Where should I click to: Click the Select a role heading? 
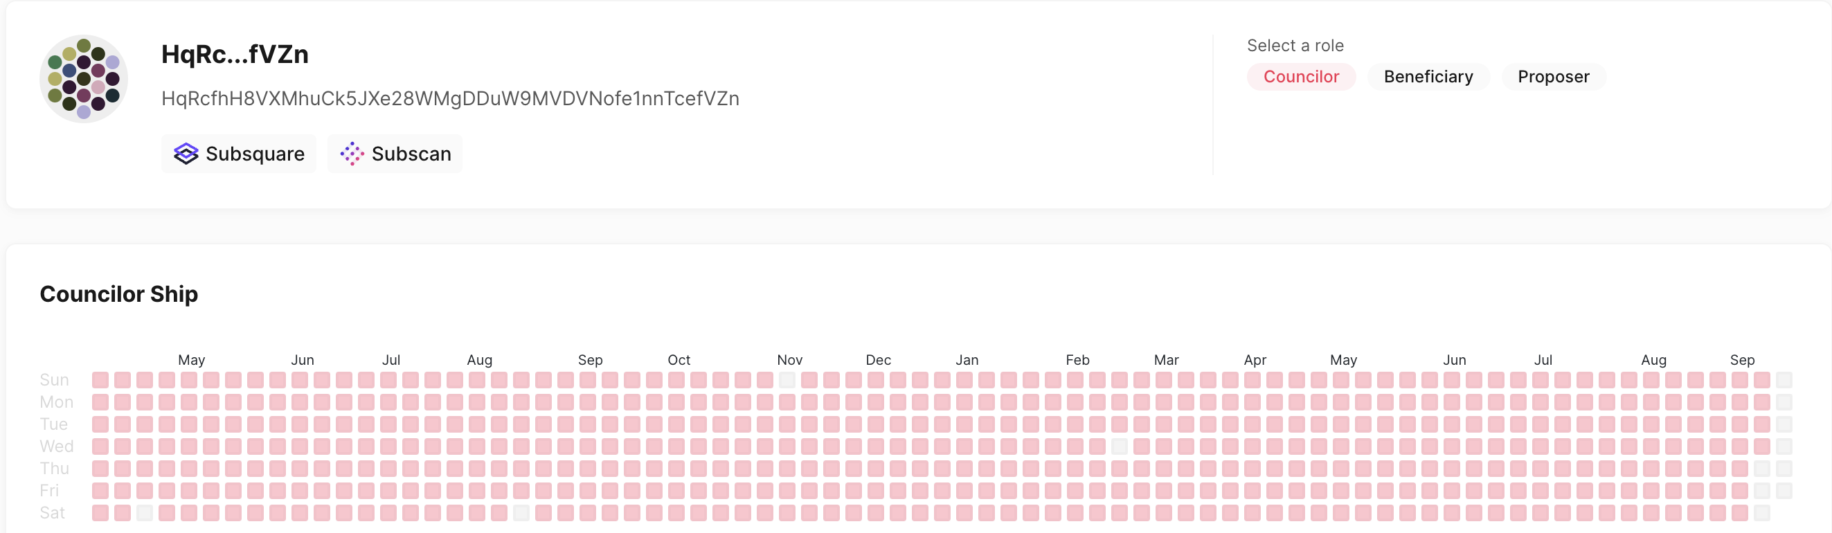pos(1295,45)
